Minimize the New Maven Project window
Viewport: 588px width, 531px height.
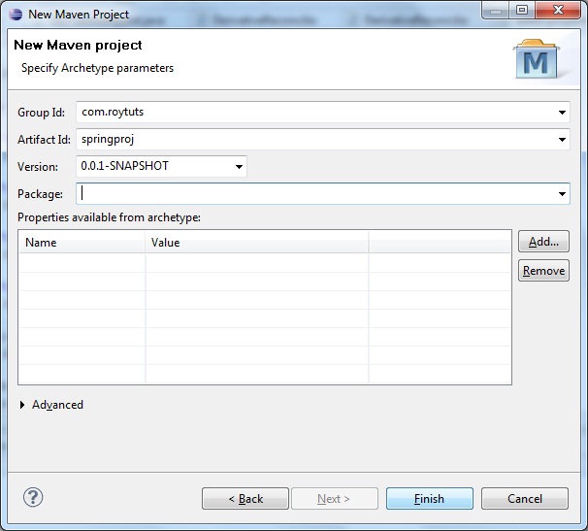(x=496, y=10)
